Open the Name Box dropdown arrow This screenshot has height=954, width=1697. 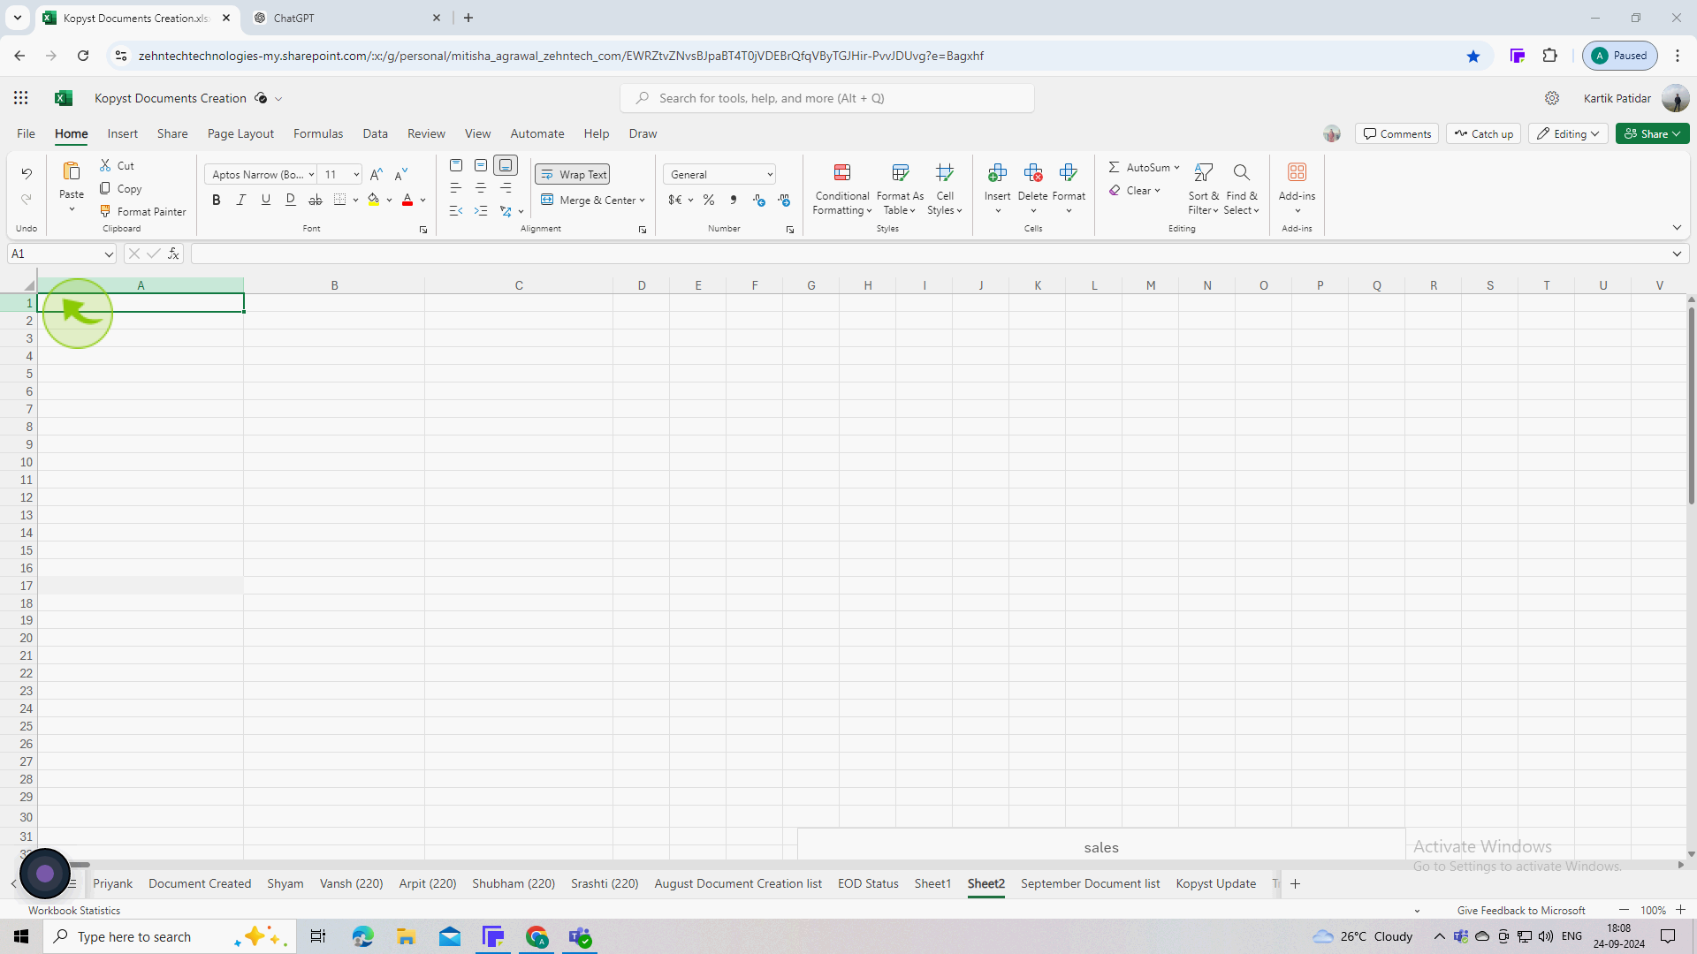(109, 254)
